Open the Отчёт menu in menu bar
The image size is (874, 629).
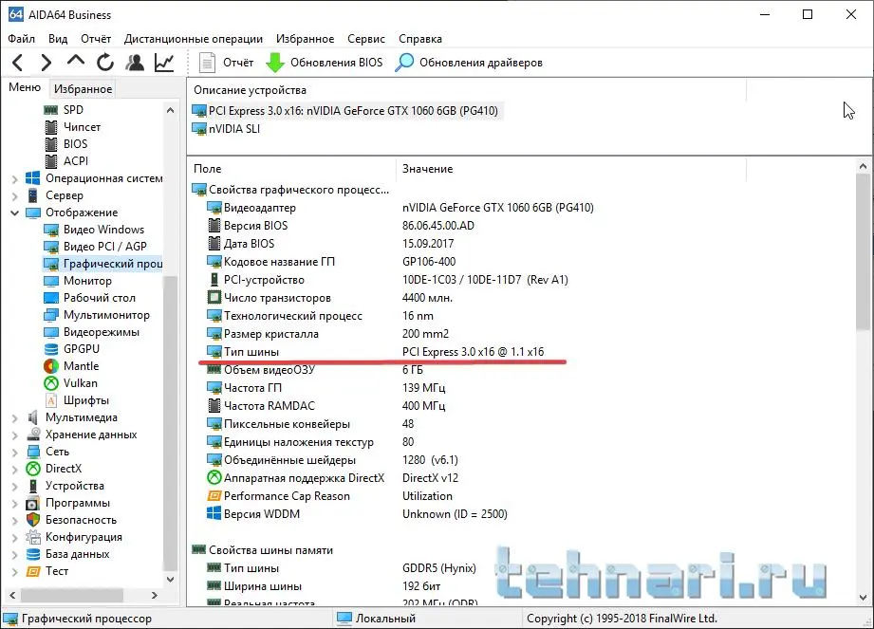(x=96, y=39)
